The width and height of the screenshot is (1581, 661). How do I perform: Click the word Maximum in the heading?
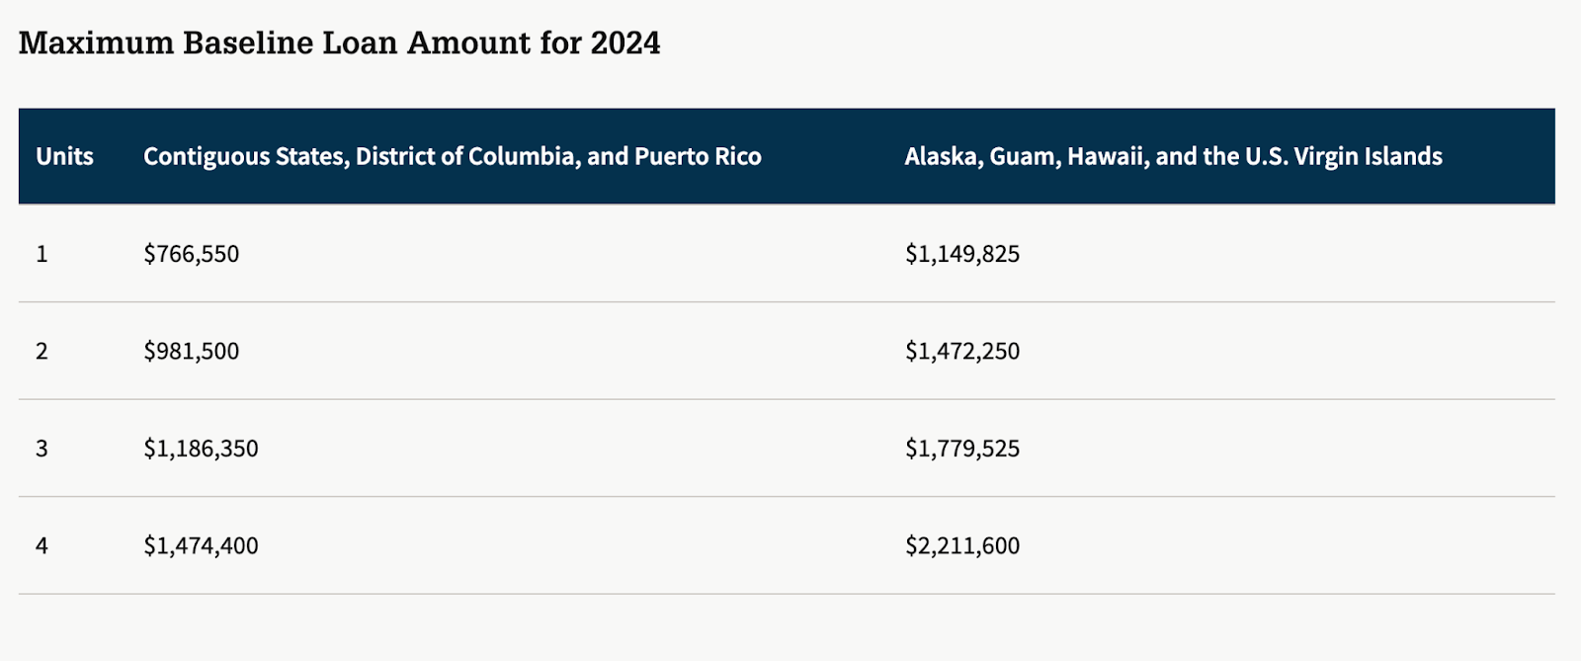pyautogui.click(x=96, y=42)
